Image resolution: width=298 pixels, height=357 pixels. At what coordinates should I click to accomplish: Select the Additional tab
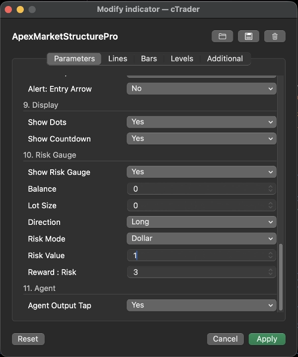tap(225, 59)
